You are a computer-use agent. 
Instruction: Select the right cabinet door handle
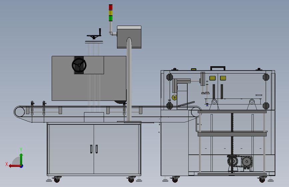[x=97, y=149]
